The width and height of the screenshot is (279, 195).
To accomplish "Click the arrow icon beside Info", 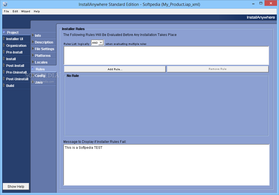I will 33,35.
